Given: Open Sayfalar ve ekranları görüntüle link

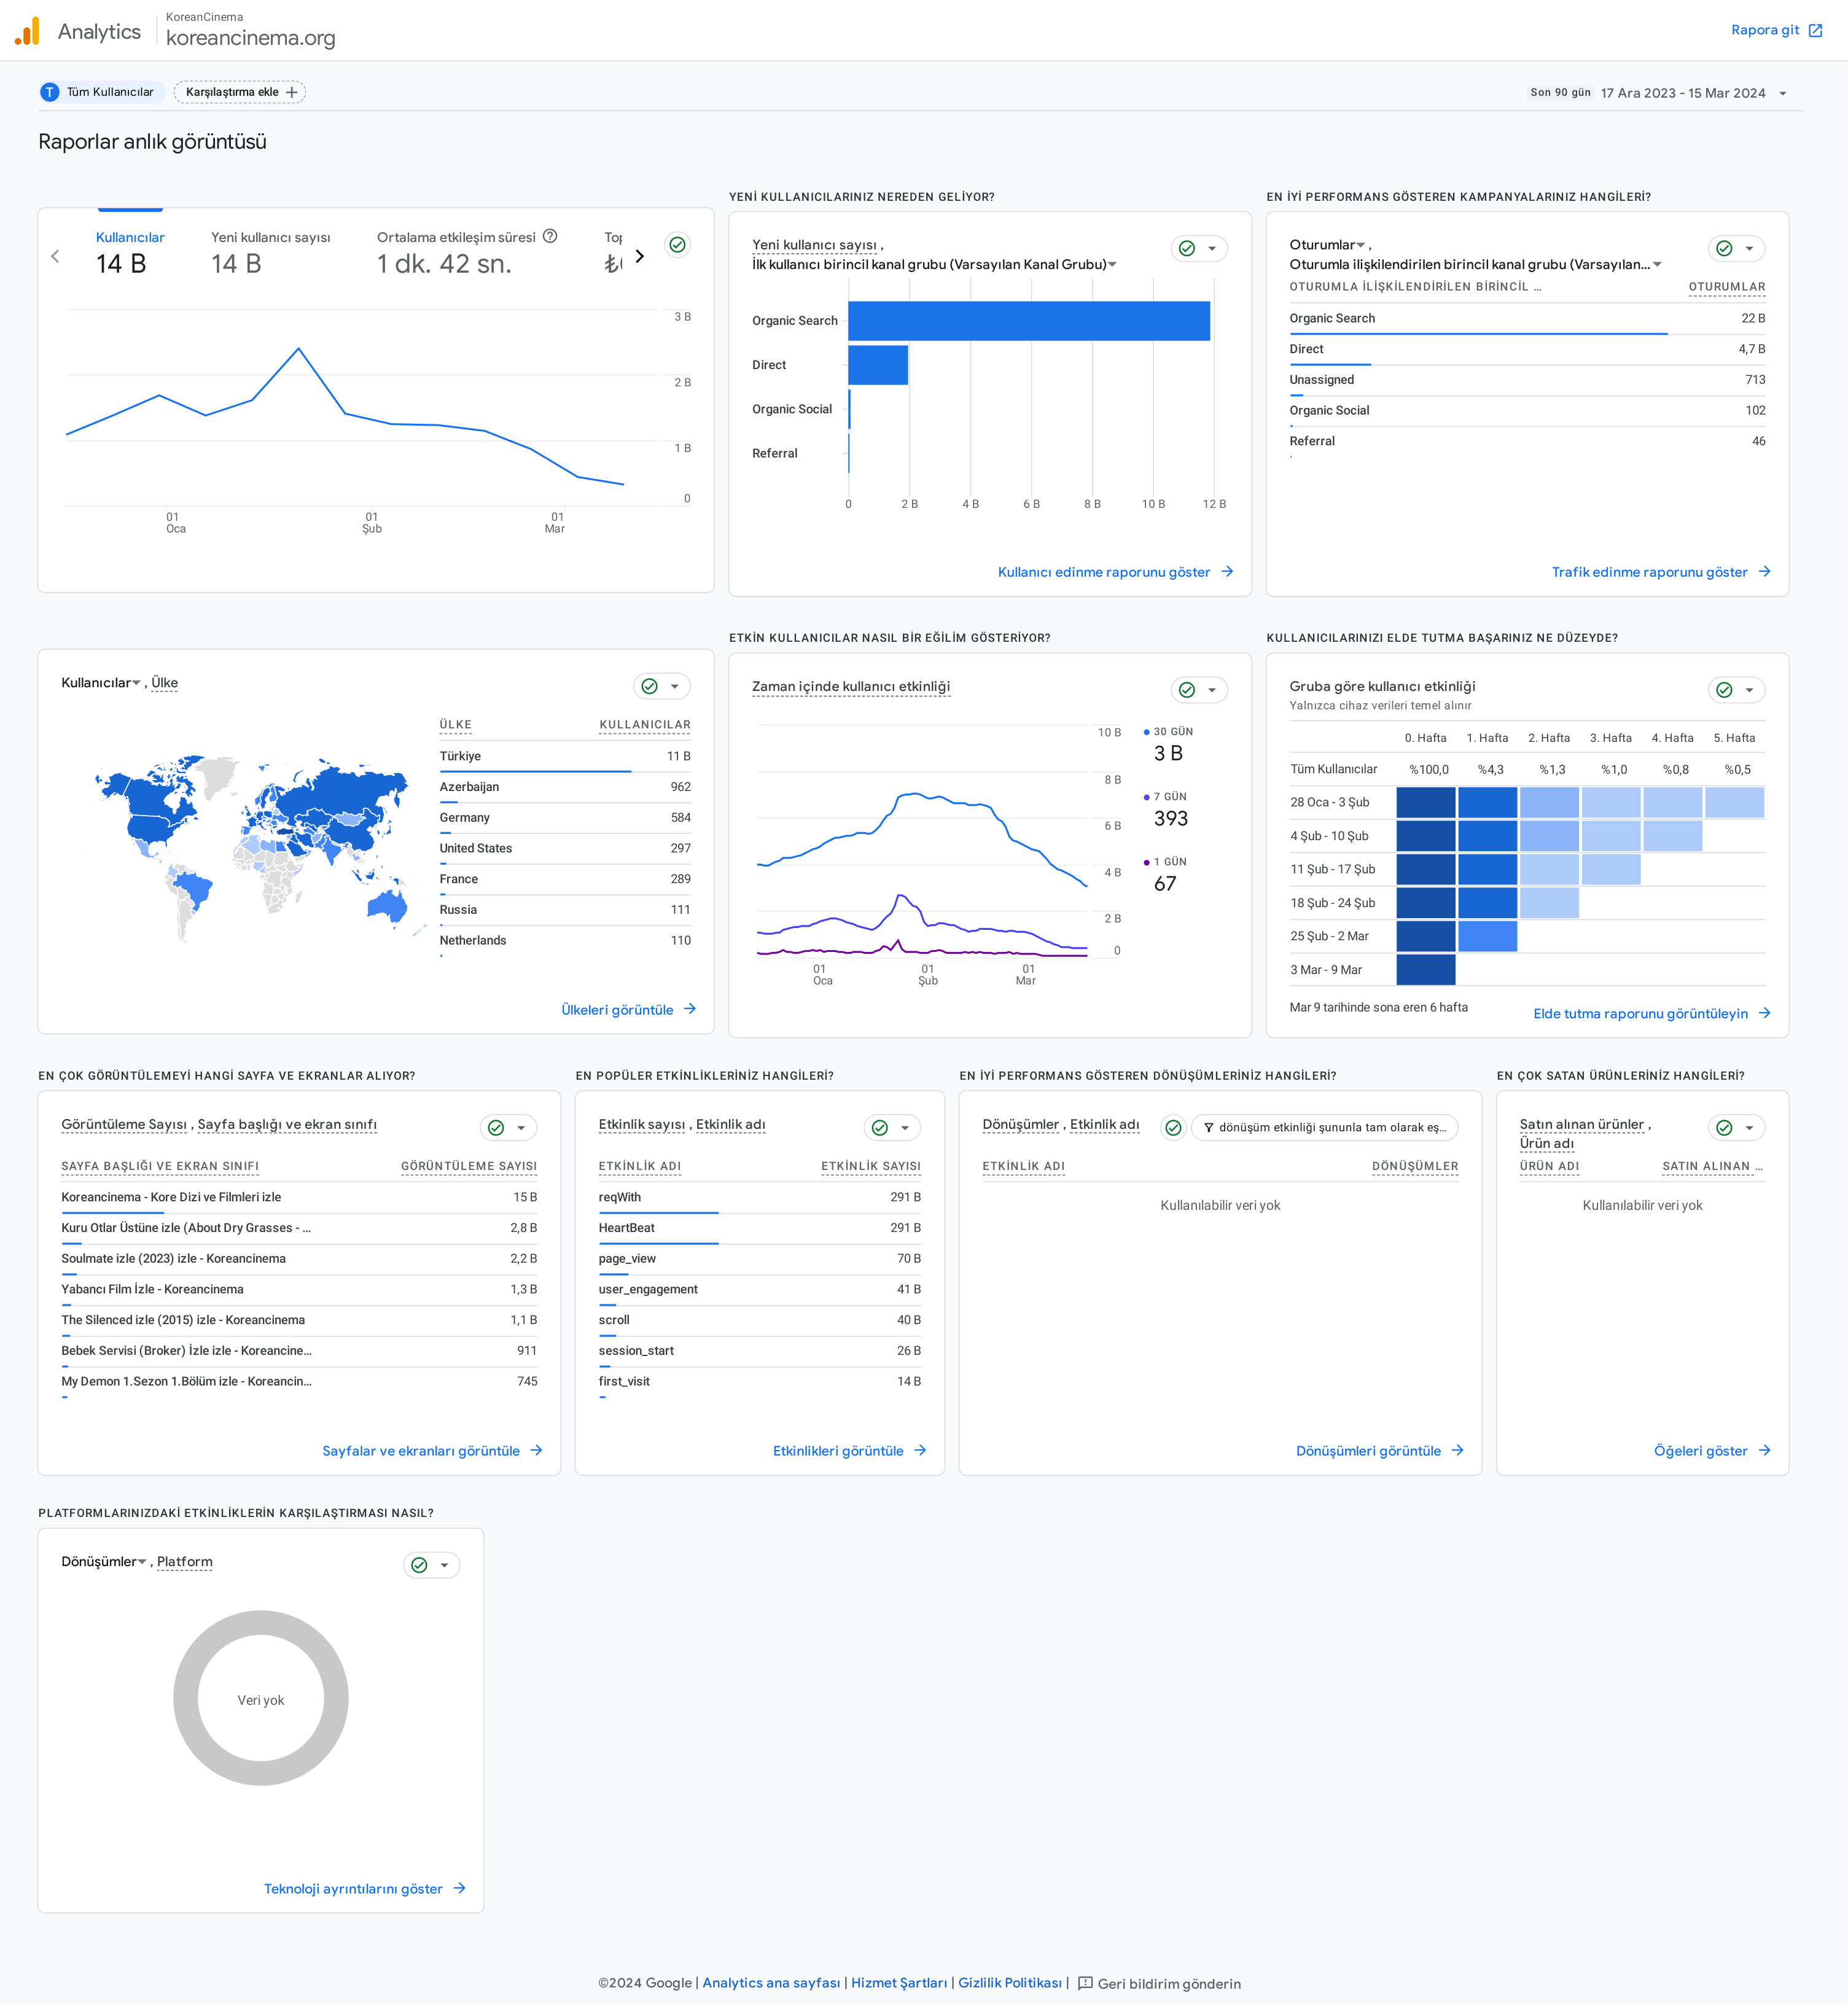Looking at the screenshot, I should [432, 1450].
